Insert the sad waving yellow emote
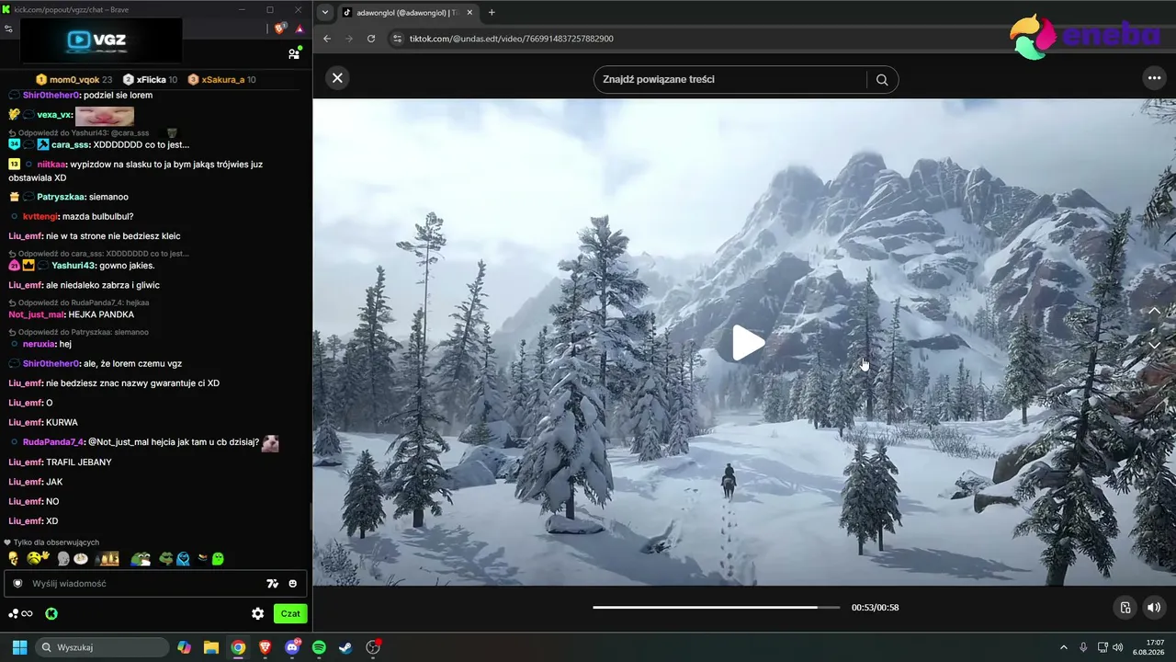 coord(39,558)
